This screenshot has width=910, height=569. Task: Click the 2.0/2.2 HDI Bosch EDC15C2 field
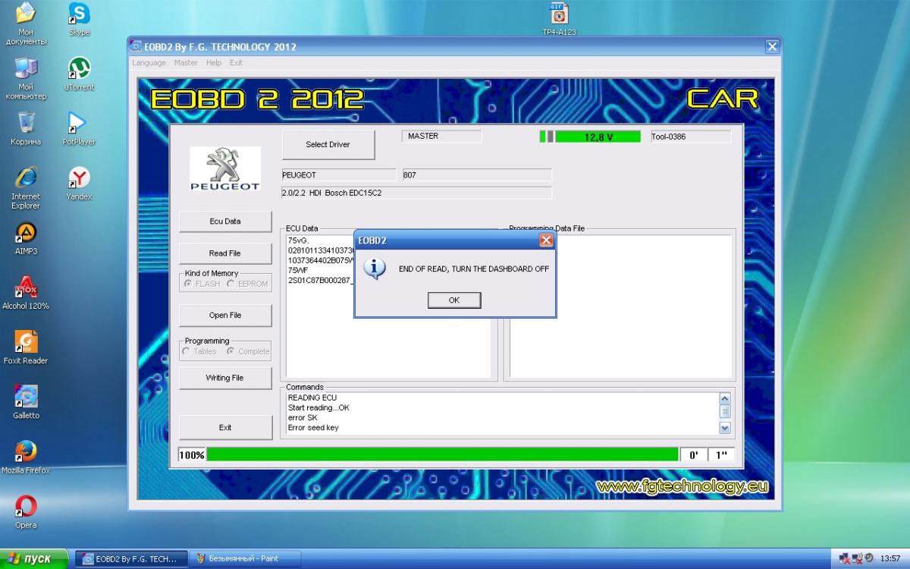point(416,193)
